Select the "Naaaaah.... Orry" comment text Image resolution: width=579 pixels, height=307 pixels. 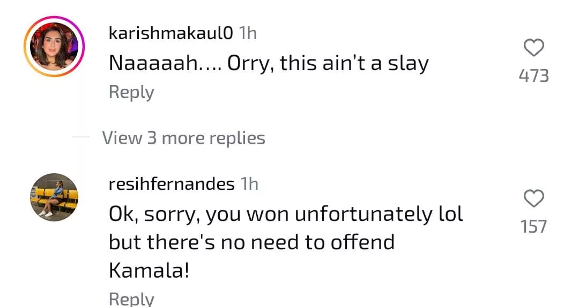tap(268, 64)
